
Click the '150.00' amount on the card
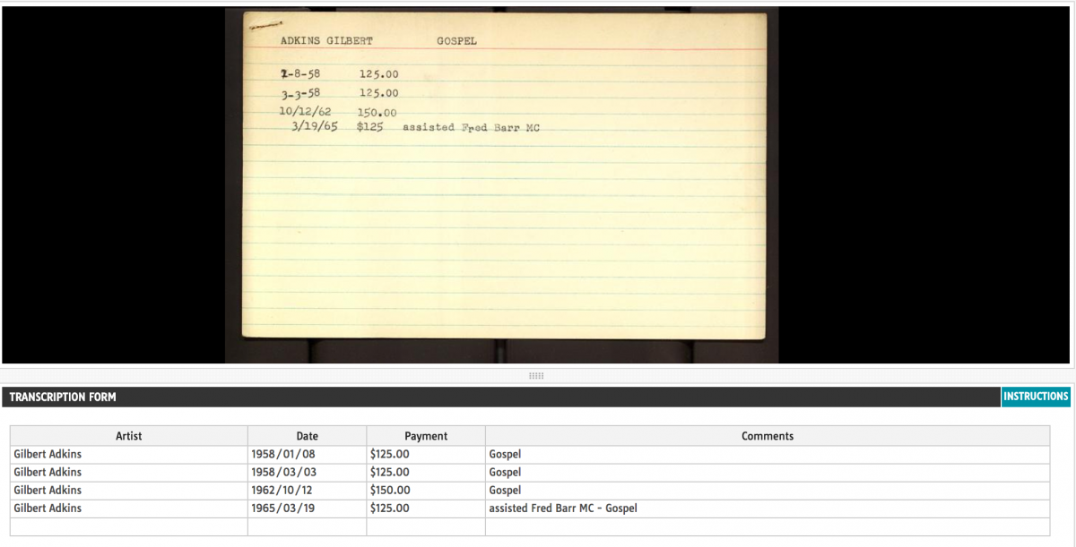click(x=377, y=113)
